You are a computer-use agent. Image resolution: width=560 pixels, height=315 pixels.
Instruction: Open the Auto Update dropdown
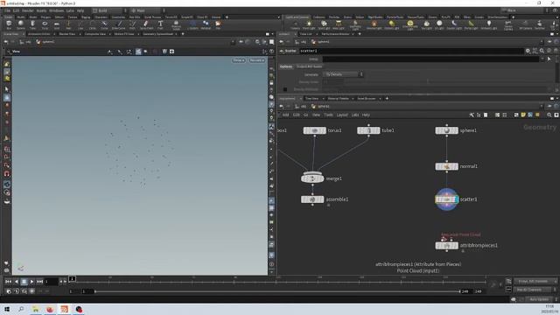pos(542,299)
